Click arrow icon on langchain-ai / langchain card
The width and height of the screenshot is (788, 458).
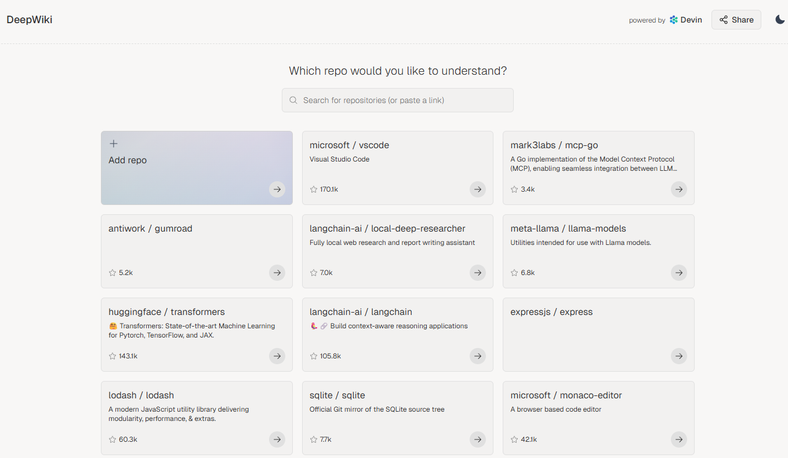pos(478,356)
